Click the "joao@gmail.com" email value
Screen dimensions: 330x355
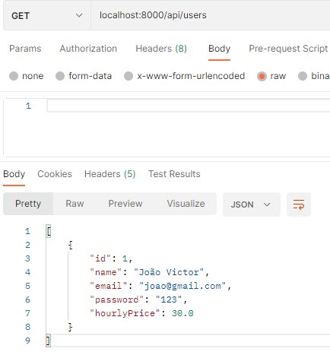pos(182,286)
